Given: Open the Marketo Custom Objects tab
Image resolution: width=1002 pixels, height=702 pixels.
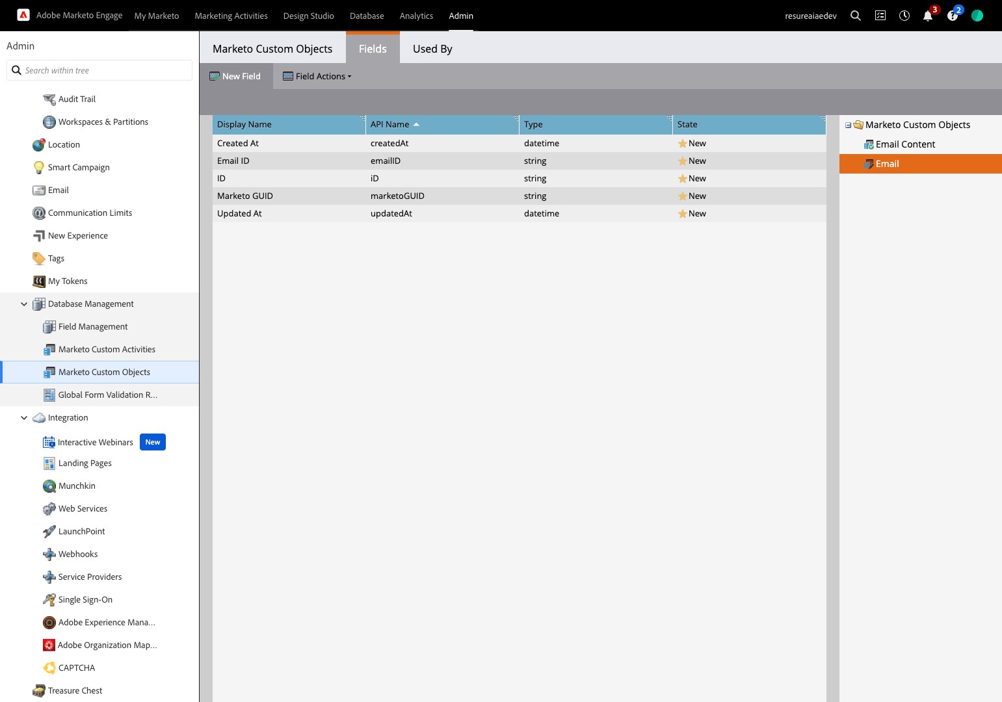Looking at the screenshot, I should (272, 49).
